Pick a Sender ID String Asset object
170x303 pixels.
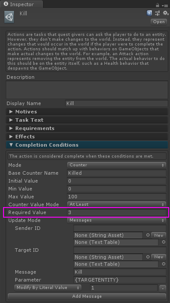tap(148, 235)
